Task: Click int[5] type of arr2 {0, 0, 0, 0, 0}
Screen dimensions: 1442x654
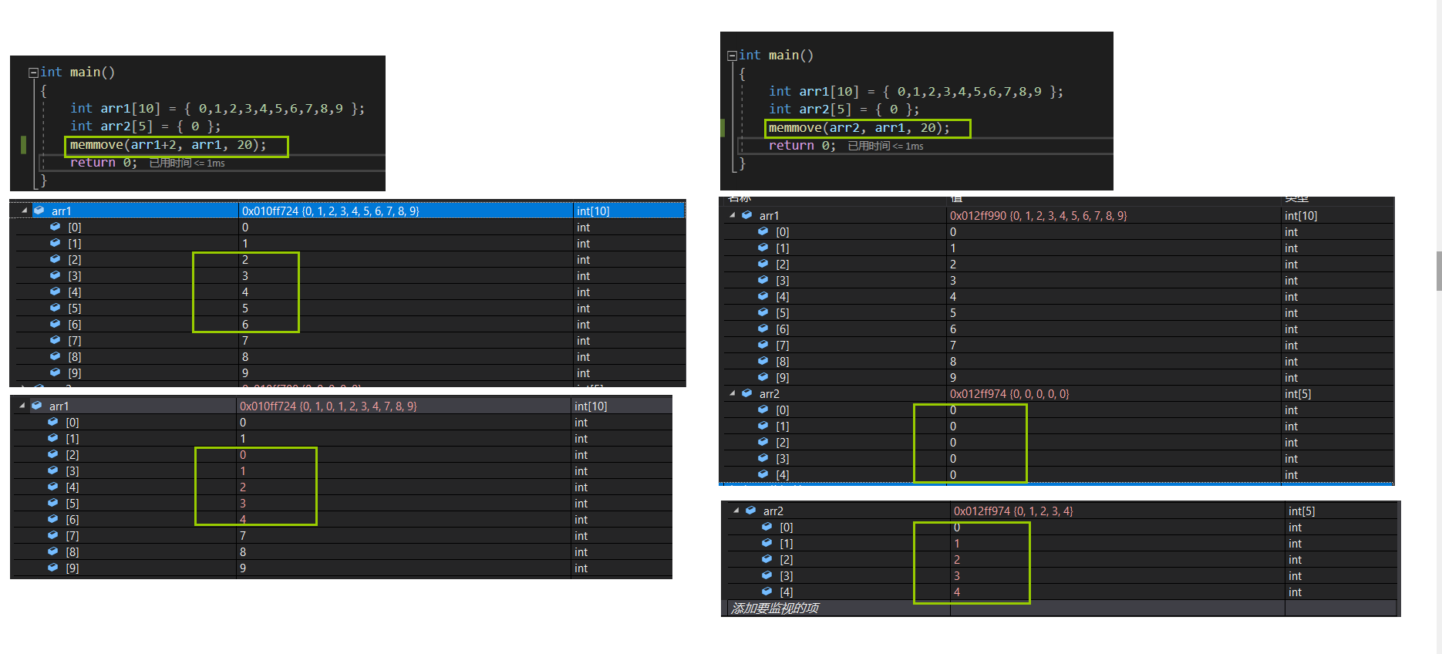Action: pyautogui.click(x=1298, y=394)
